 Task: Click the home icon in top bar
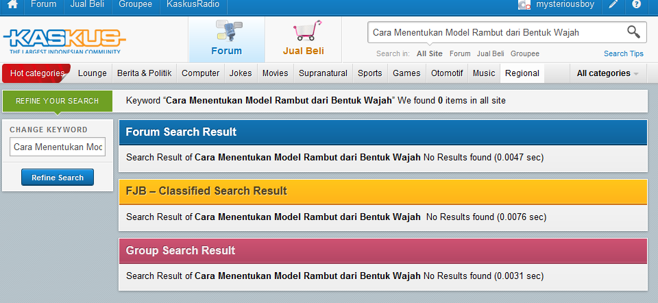[x=12, y=5]
